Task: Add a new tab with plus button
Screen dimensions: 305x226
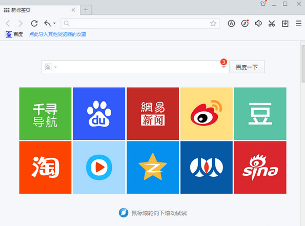Action: 86,10
